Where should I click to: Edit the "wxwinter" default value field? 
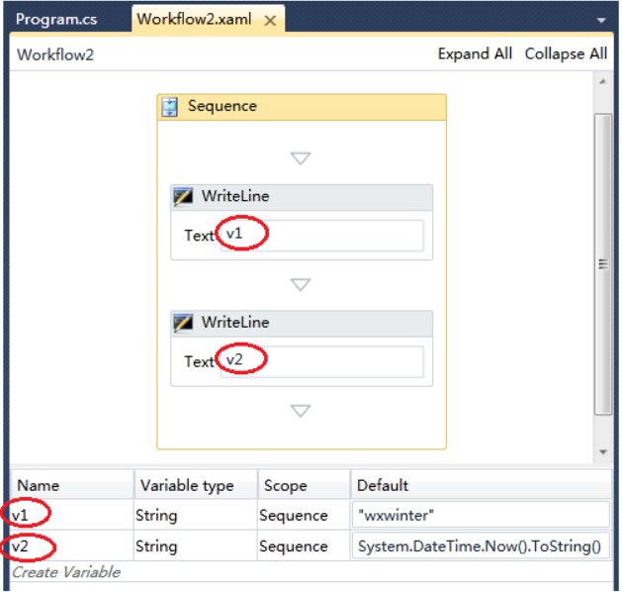pos(481,515)
